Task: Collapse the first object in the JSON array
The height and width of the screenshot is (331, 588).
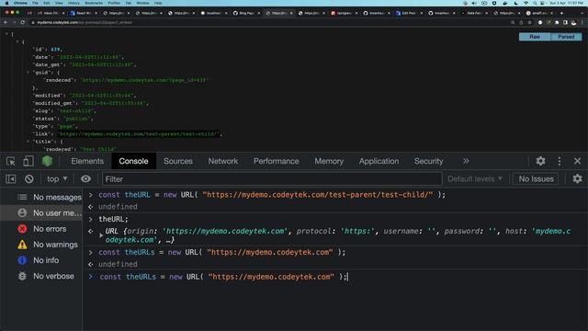Action: tap(17, 41)
